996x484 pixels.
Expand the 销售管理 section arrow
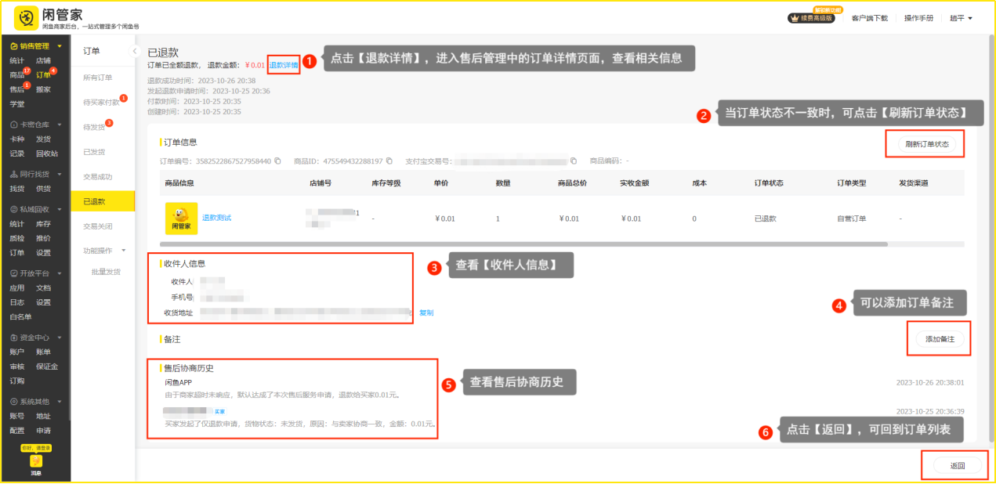point(60,46)
